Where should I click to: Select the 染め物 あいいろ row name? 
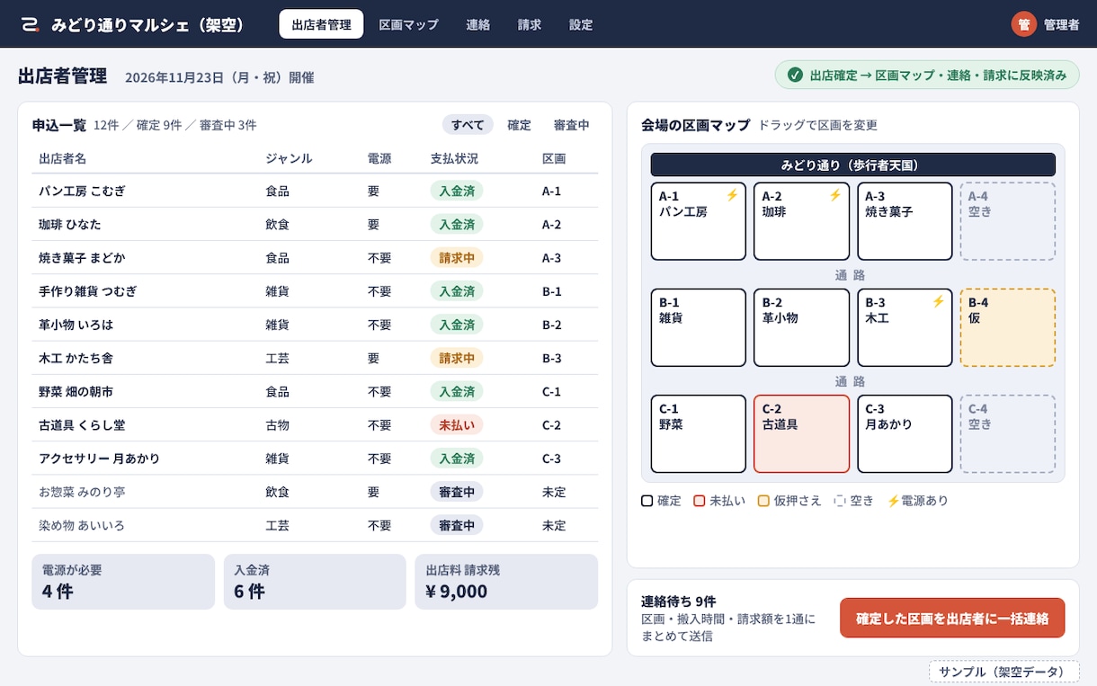tap(82, 525)
